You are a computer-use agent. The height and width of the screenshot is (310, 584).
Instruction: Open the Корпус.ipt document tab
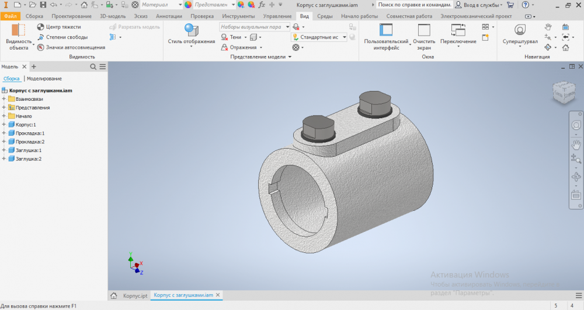pos(135,295)
